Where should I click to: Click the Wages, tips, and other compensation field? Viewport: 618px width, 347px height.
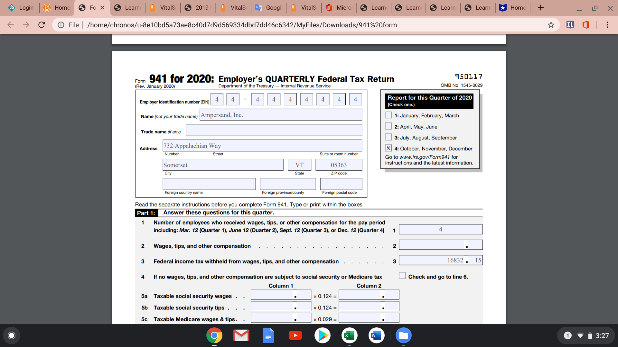pos(431,245)
